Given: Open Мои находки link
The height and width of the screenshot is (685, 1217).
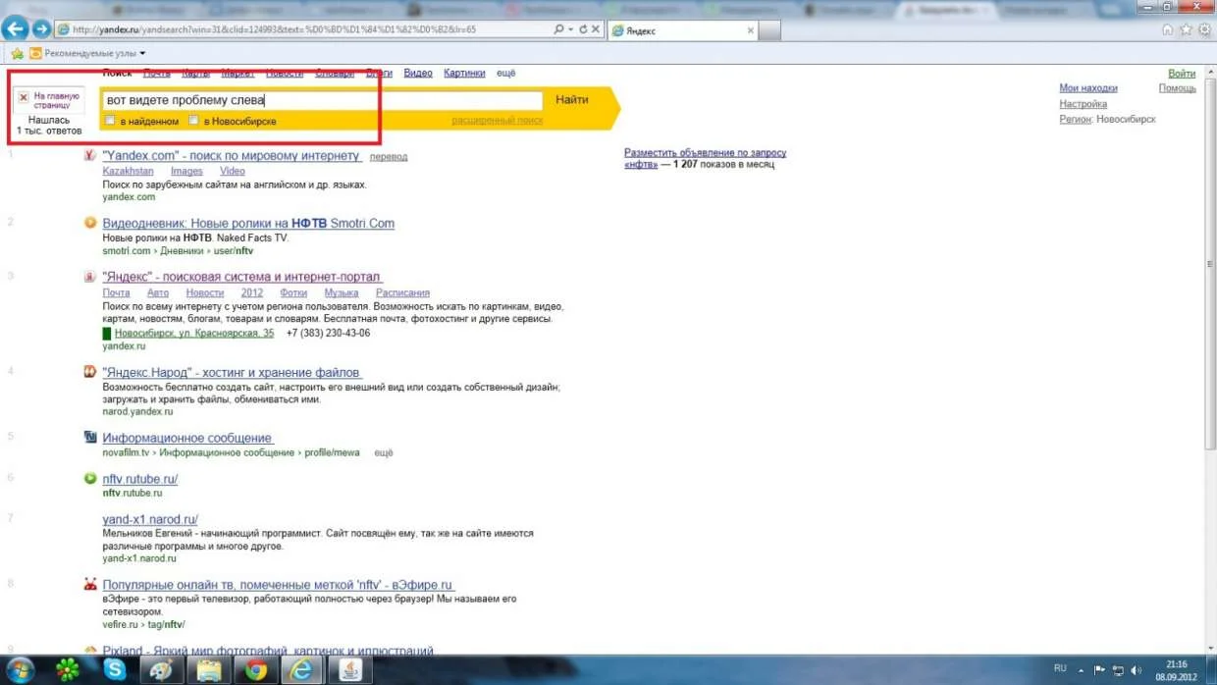Looking at the screenshot, I should pyautogui.click(x=1088, y=88).
